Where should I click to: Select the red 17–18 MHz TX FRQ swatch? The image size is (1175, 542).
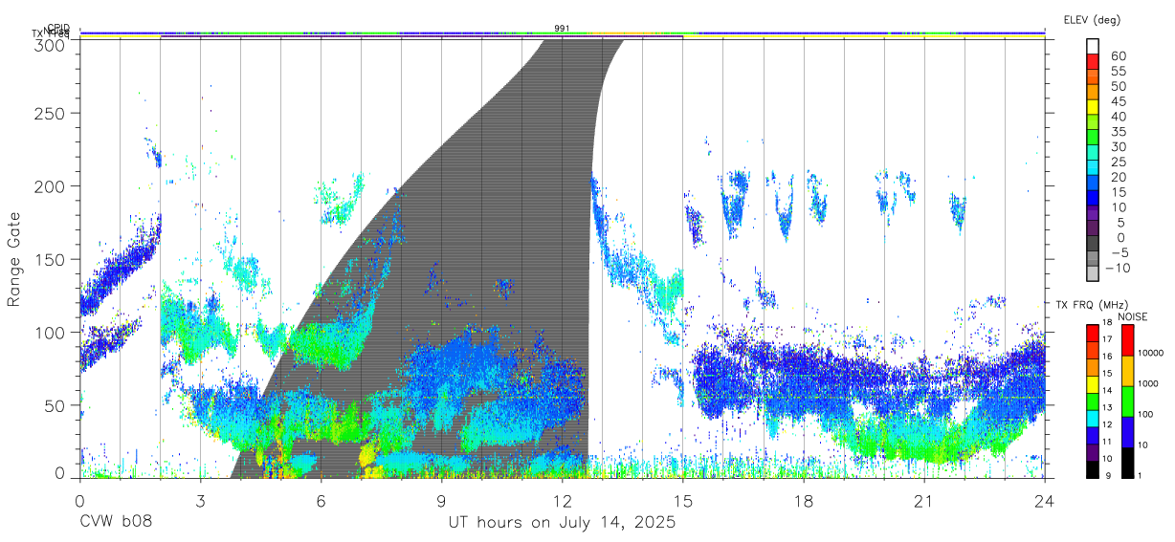click(1093, 333)
